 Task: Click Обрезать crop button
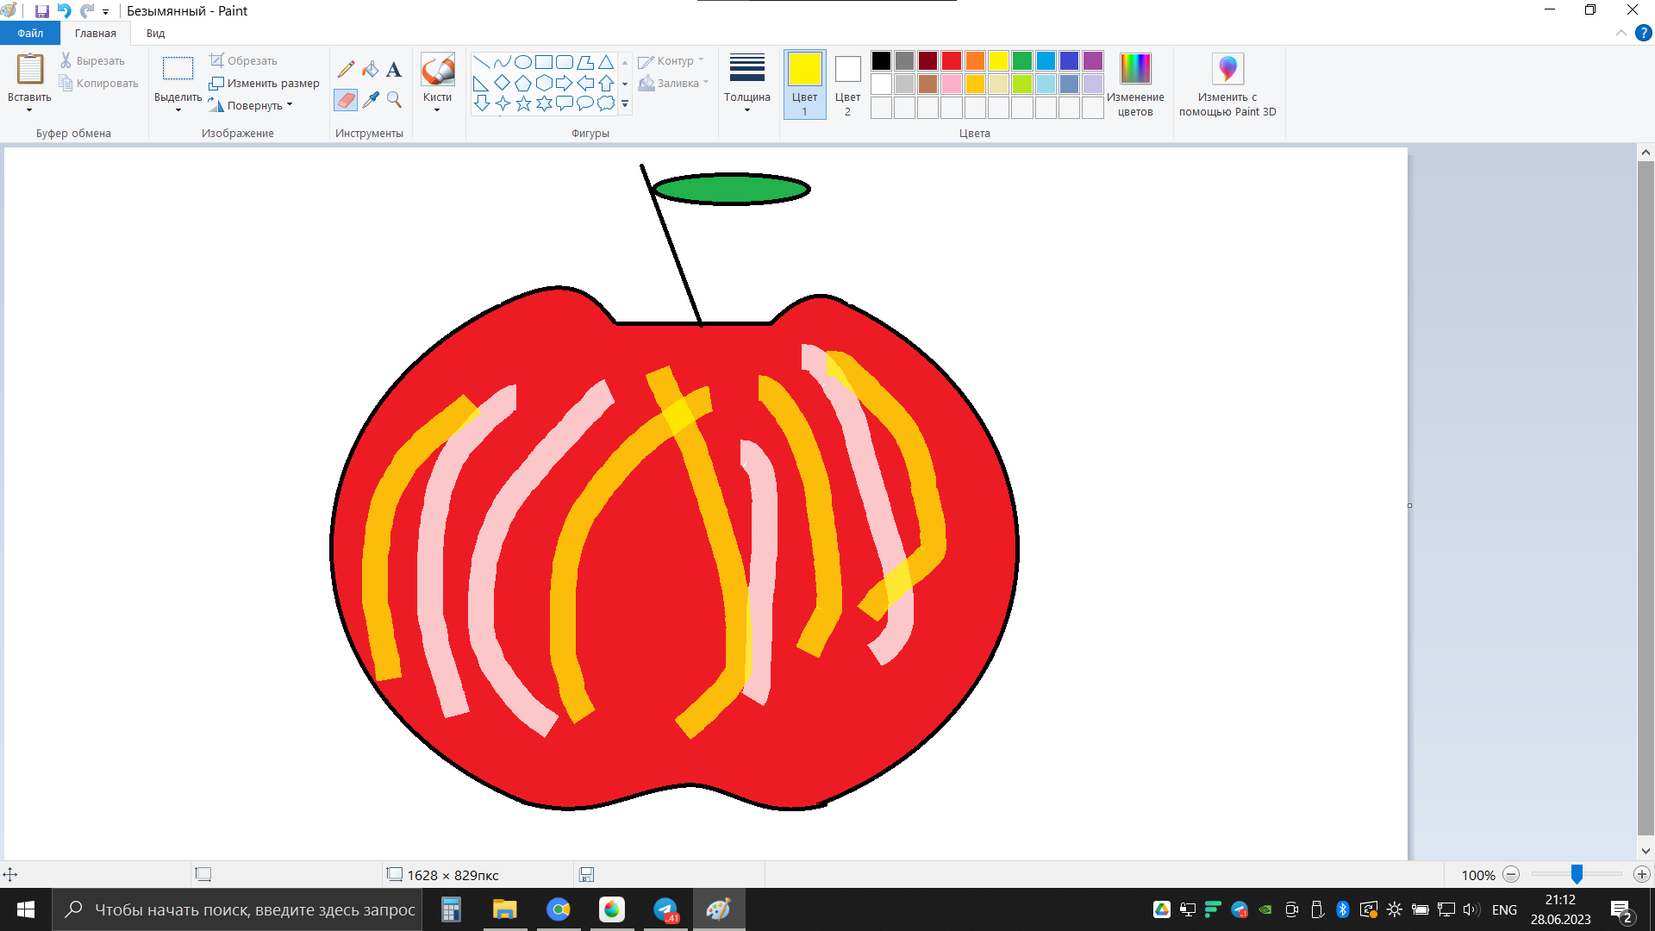(x=243, y=61)
